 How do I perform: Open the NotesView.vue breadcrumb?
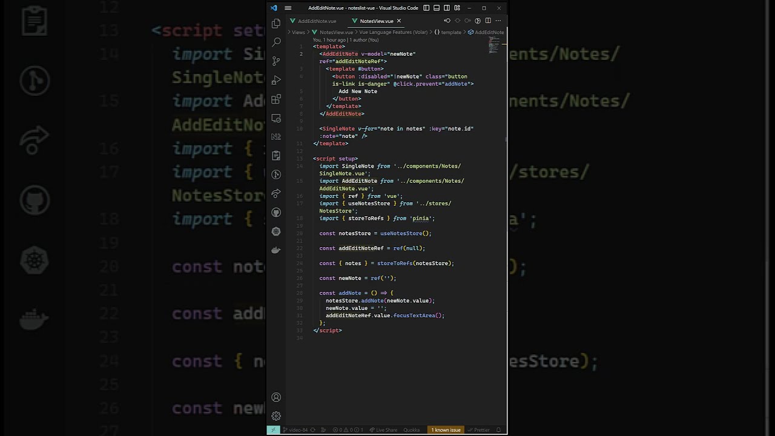click(332, 32)
